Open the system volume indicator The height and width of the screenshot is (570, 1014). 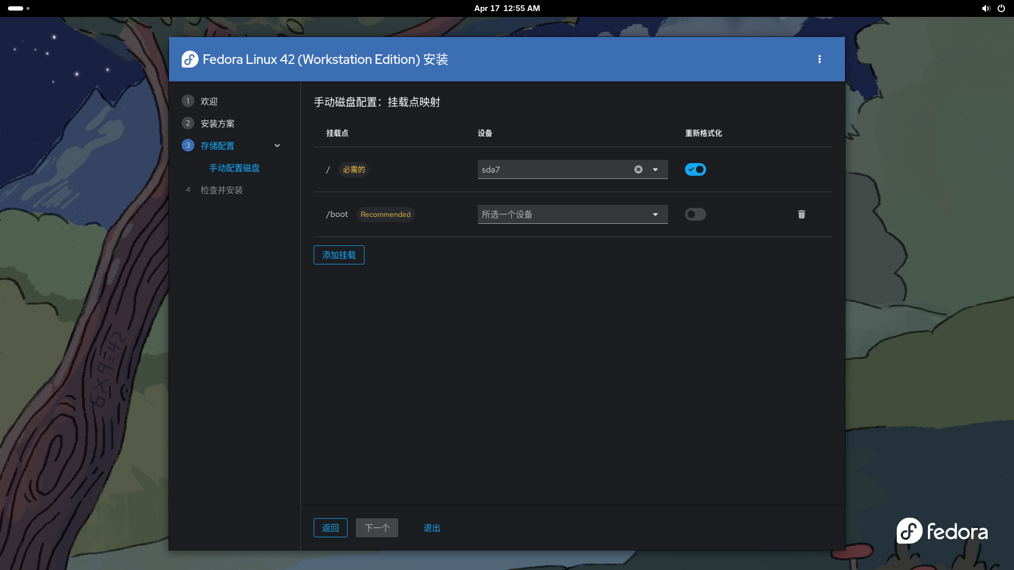tap(985, 8)
